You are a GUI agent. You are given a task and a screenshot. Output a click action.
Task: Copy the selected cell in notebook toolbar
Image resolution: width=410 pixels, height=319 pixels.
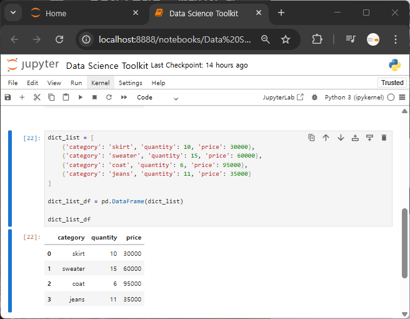point(51,98)
